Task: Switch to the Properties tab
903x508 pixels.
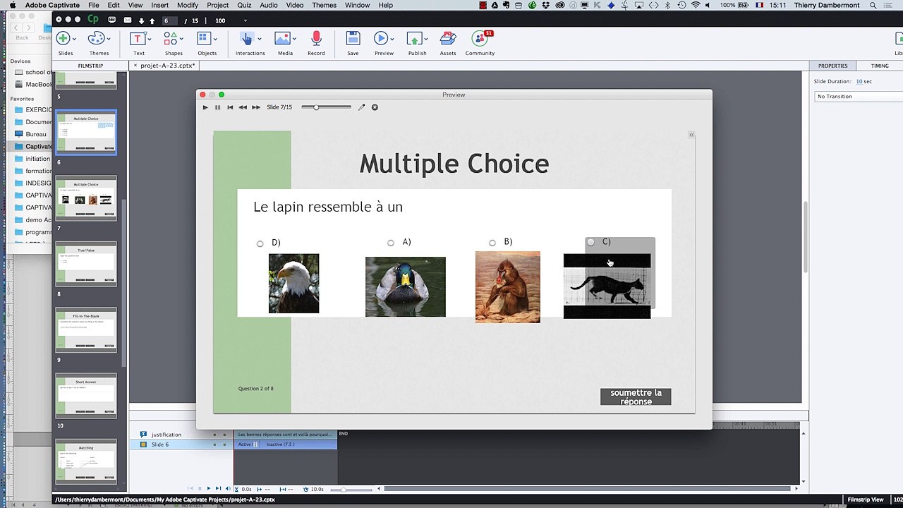Action: tap(832, 66)
